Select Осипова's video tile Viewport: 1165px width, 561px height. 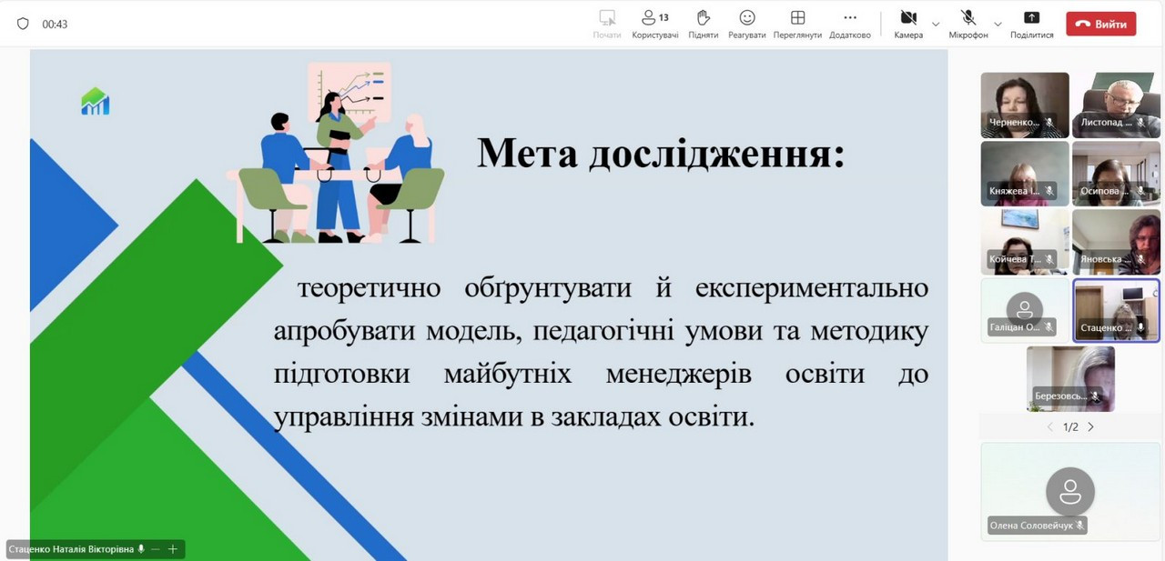pos(1116,174)
